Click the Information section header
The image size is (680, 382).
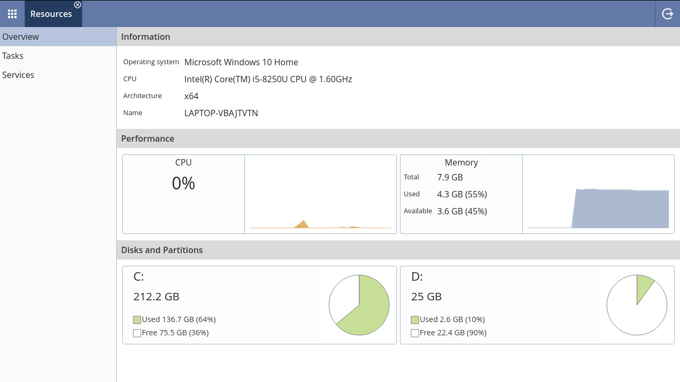[x=398, y=37]
